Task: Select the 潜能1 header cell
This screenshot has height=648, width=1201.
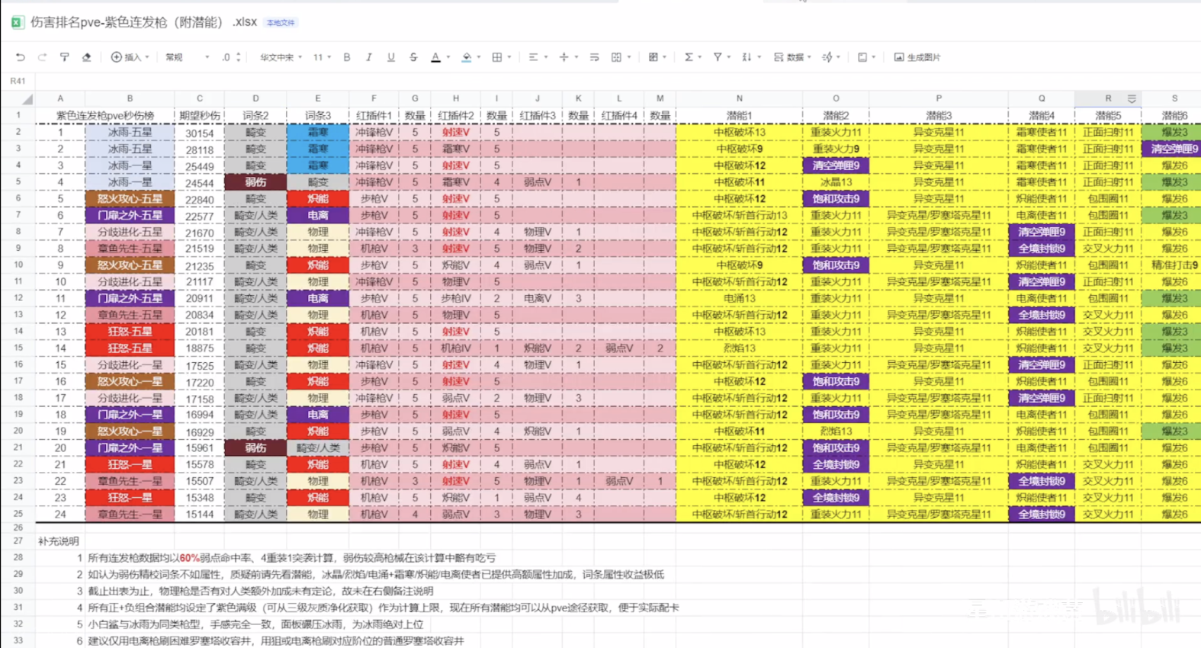Action: 739,116
